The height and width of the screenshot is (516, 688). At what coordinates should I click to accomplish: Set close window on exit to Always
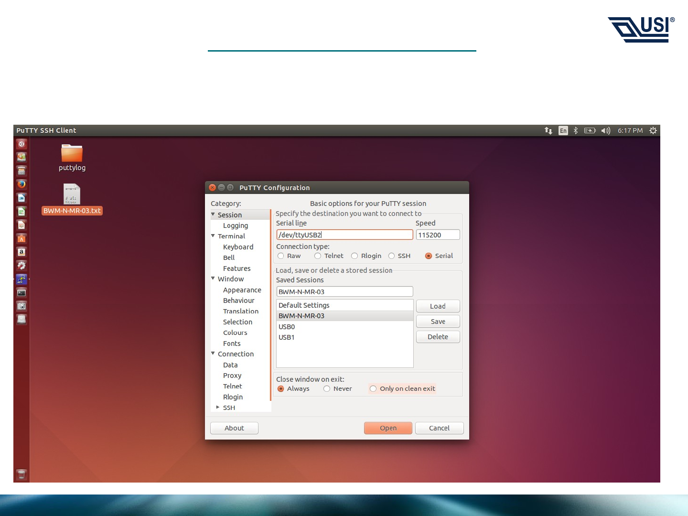(x=281, y=389)
